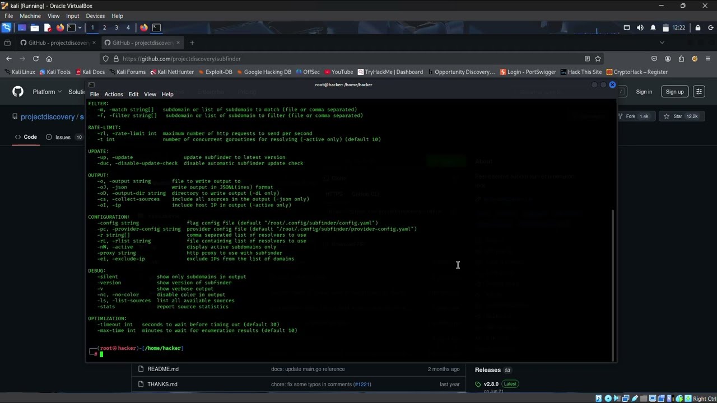Open Kali Tools bookmark
This screenshot has height=403, width=717.
55,72
